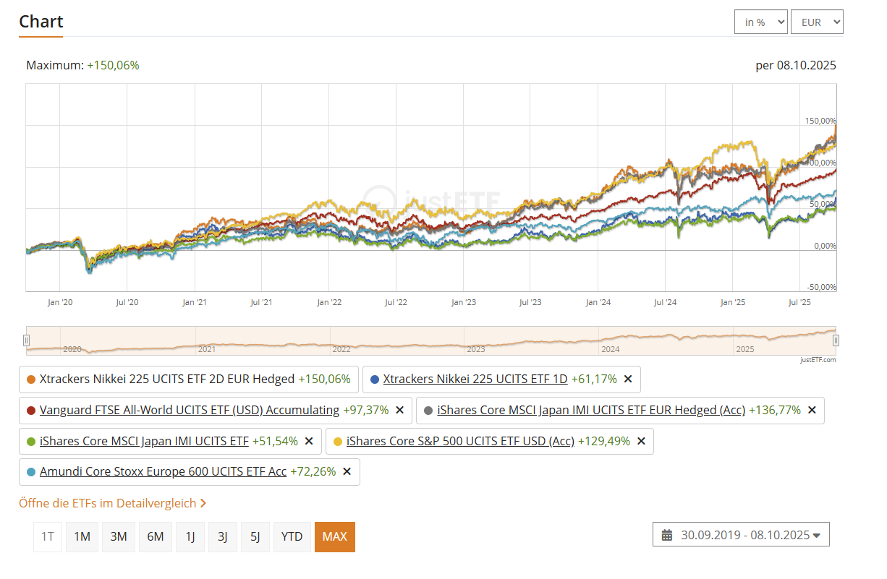Remove iShares Core S&P 500 ETF with X
The image size is (887, 579).
click(x=641, y=441)
